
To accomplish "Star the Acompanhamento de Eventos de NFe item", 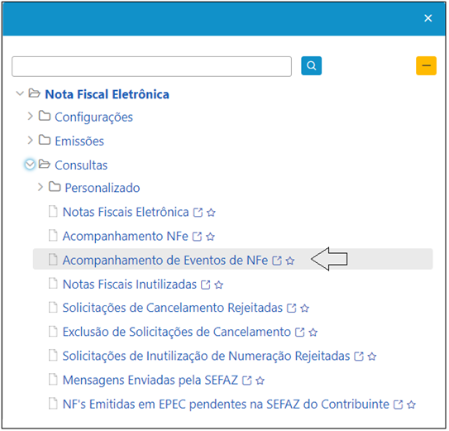I will tap(290, 261).
